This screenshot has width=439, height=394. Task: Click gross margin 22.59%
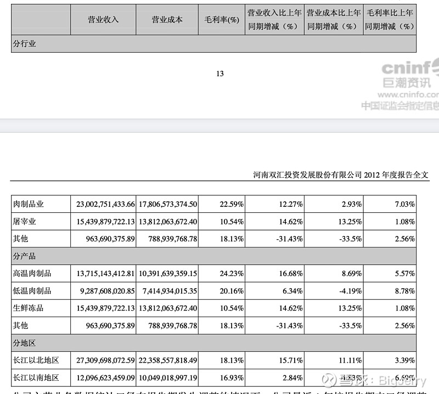click(x=232, y=204)
